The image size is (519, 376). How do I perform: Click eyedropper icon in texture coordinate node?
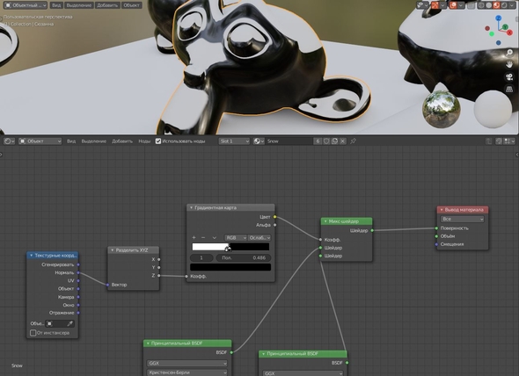[69, 323]
